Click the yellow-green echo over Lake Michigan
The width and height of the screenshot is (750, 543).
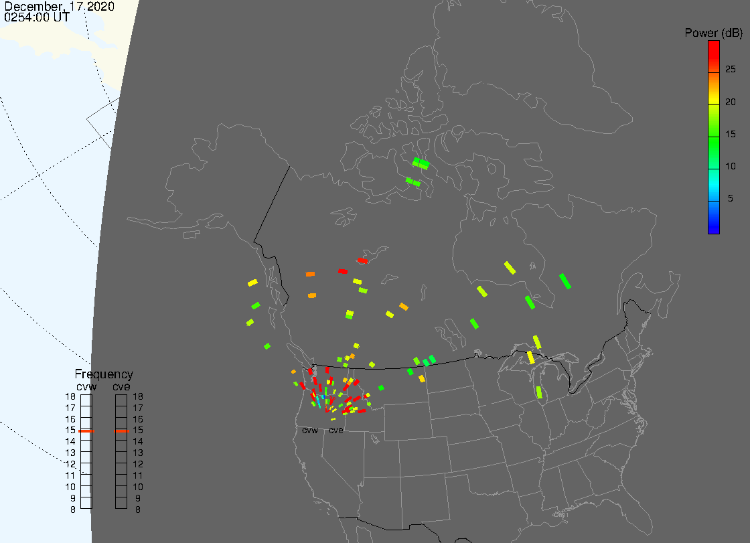(539, 393)
